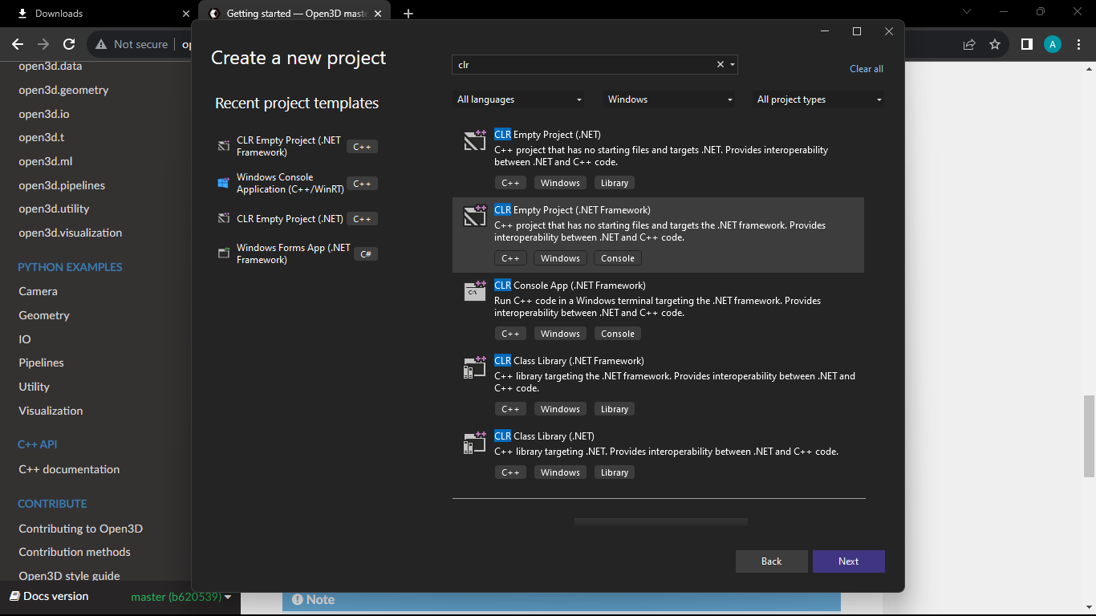The height and width of the screenshot is (616, 1096).
Task: Open the Chrome three-dot menu
Action: coord(1079,44)
